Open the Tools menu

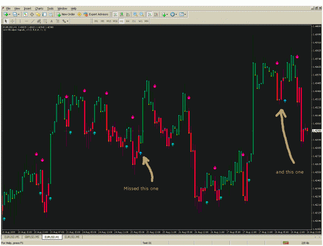pos(51,8)
